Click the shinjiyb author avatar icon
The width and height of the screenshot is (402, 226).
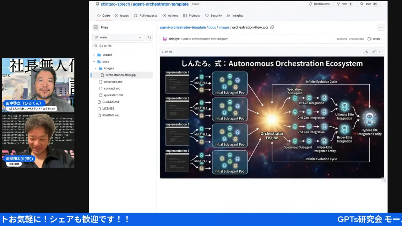click(x=165, y=39)
